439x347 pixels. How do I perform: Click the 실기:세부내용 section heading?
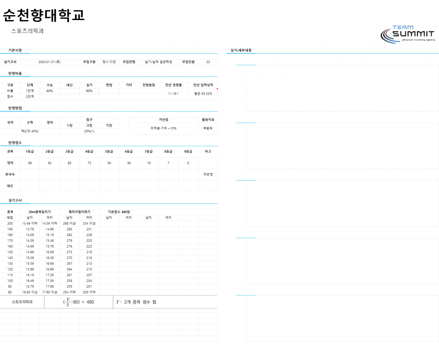[241, 50]
